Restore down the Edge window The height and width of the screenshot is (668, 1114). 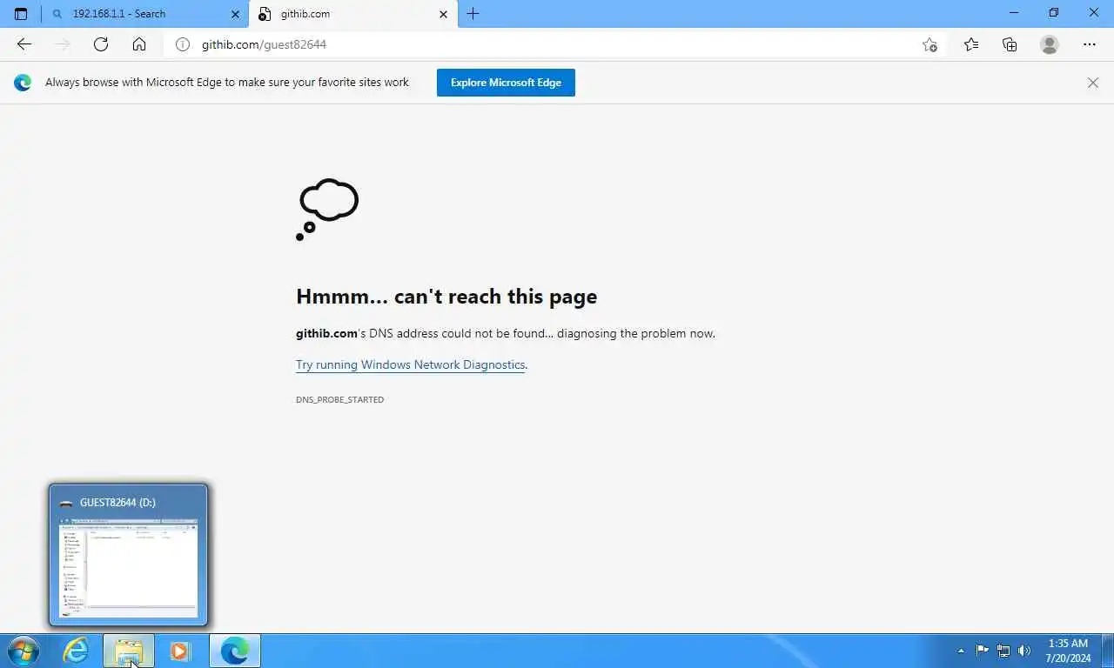[x=1054, y=13]
